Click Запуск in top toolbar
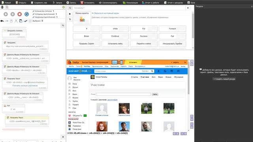This screenshot has width=253, height=142. 57,3
